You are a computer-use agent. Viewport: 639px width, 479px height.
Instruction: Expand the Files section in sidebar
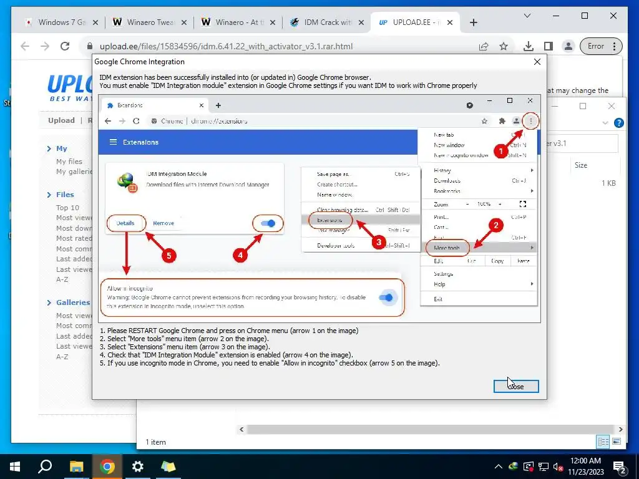tap(65, 195)
